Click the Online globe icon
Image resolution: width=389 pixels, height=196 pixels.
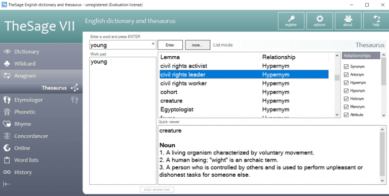tap(7, 148)
